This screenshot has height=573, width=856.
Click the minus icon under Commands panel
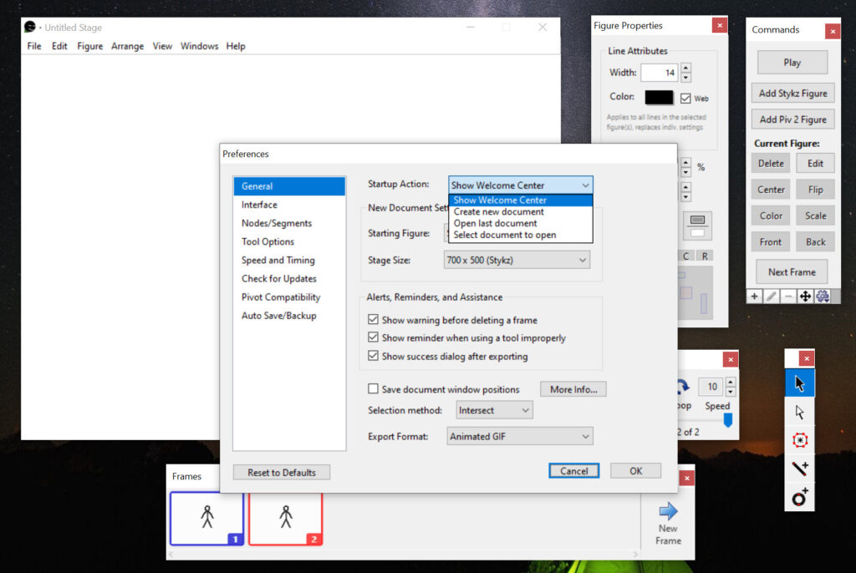[x=787, y=297]
